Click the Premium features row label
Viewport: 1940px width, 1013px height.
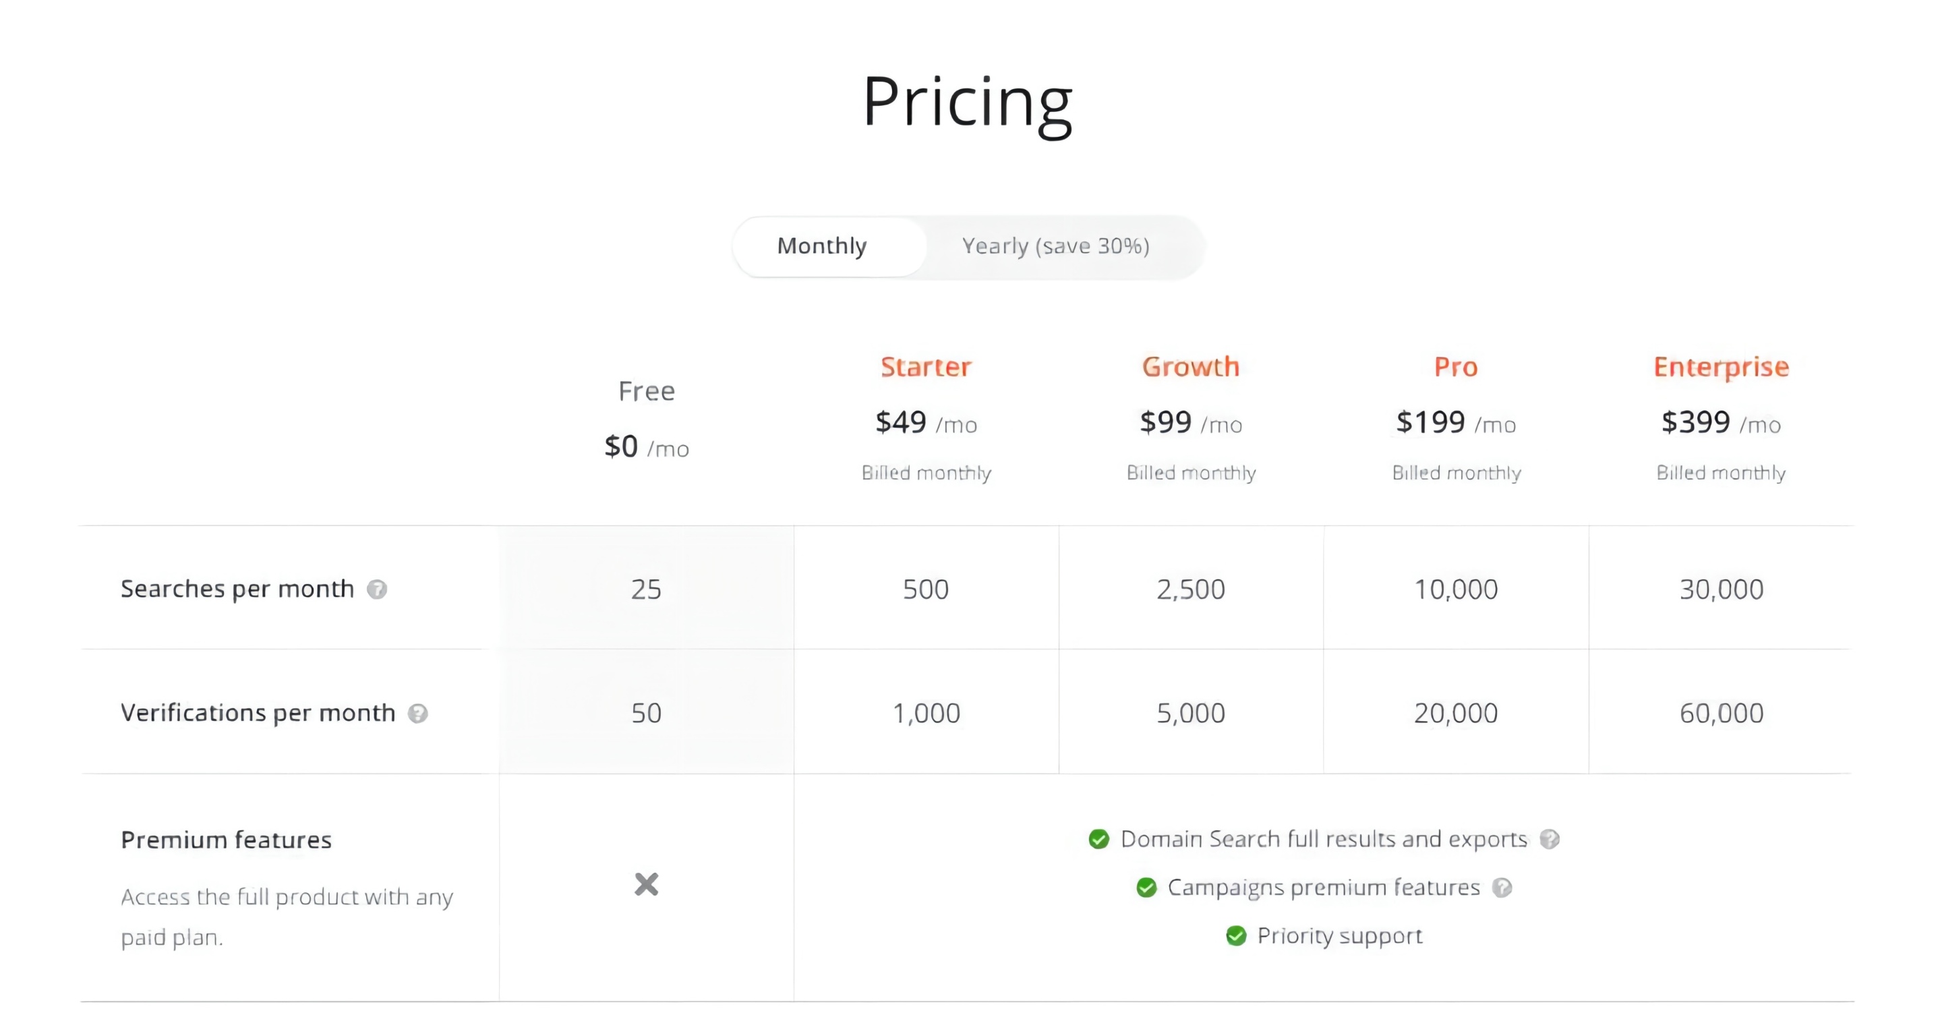[x=226, y=840]
